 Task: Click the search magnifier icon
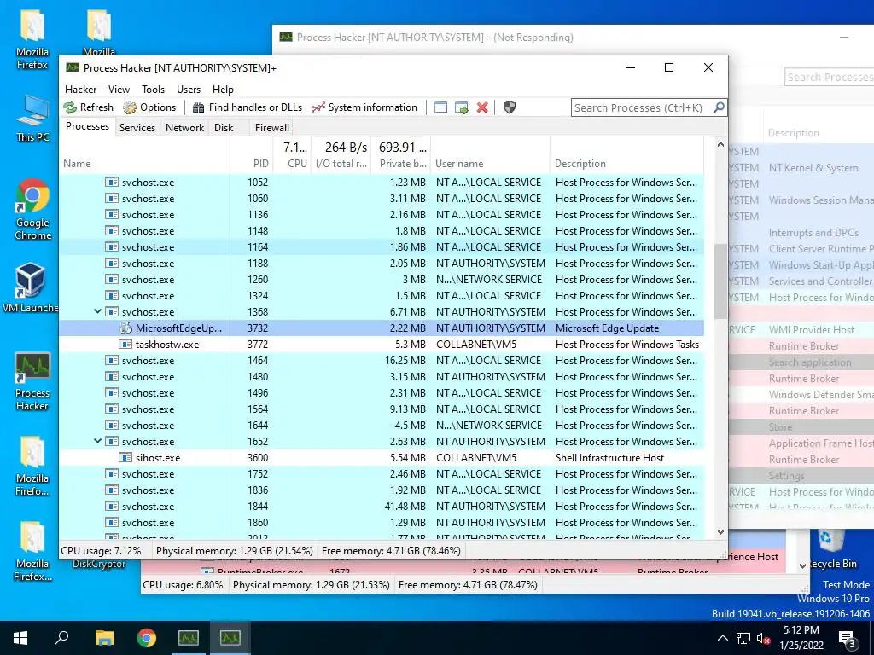(x=719, y=107)
